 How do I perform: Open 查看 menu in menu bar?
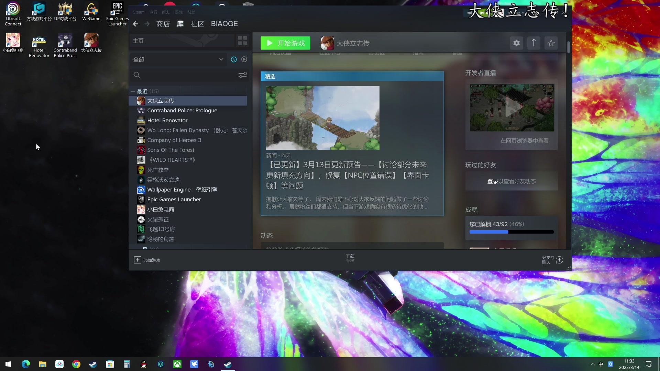click(x=153, y=12)
